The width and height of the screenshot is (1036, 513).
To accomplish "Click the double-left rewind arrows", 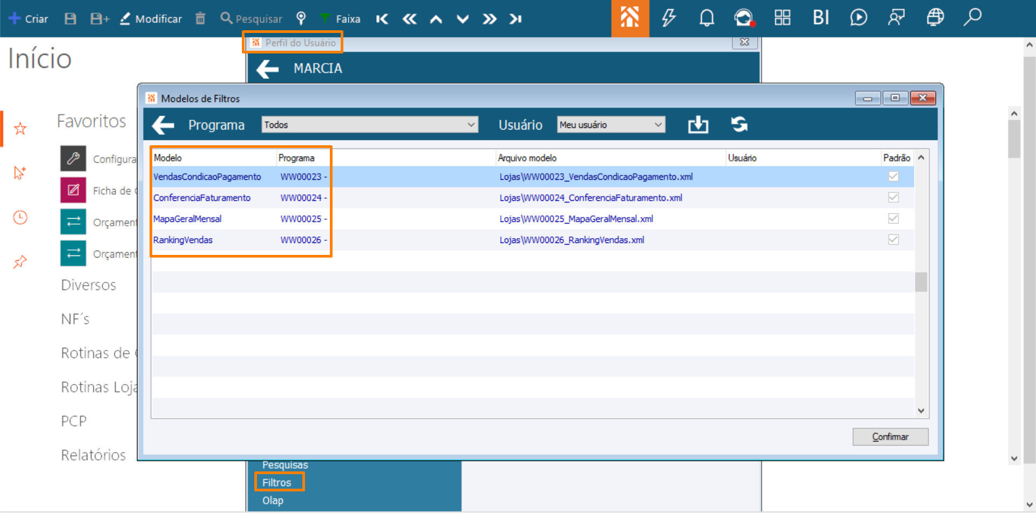I will click(x=410, y=19).
